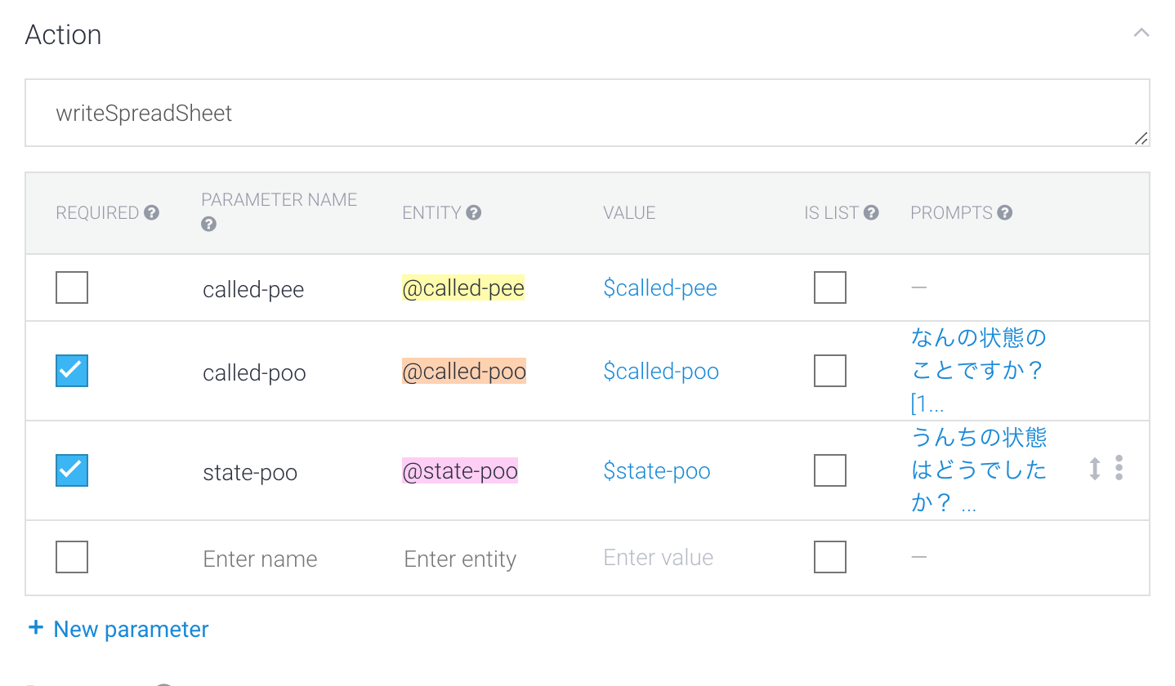This screenshot has height=686, width=1175.
Task: Click reorder arrows on state-poo row
Action: (x=1095, y=468)
